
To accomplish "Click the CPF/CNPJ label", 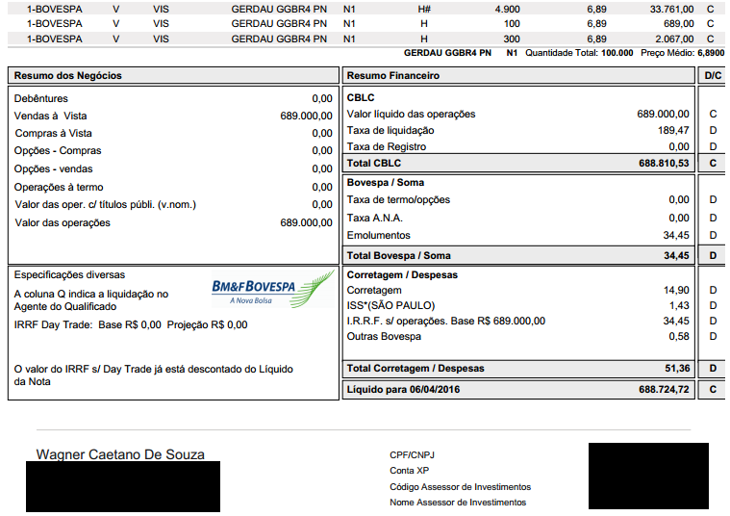I will [x=414, y=454].
